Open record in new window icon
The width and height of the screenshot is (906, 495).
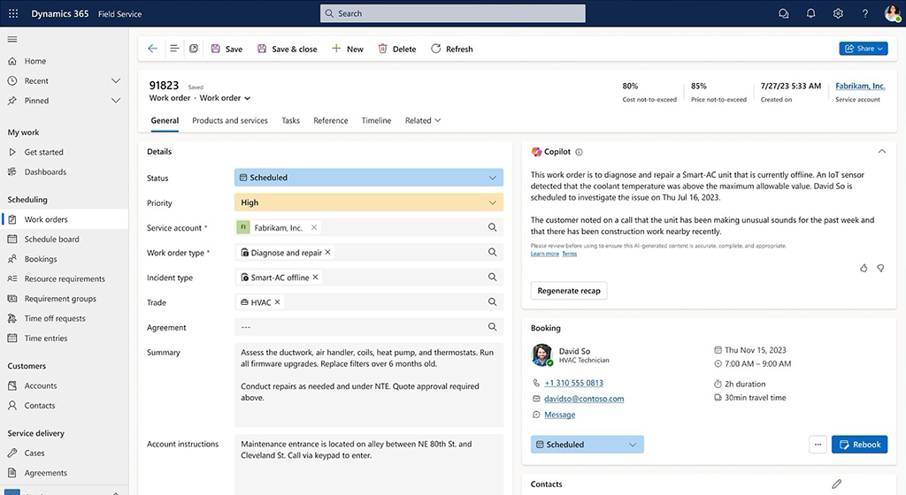click(194, 49)
